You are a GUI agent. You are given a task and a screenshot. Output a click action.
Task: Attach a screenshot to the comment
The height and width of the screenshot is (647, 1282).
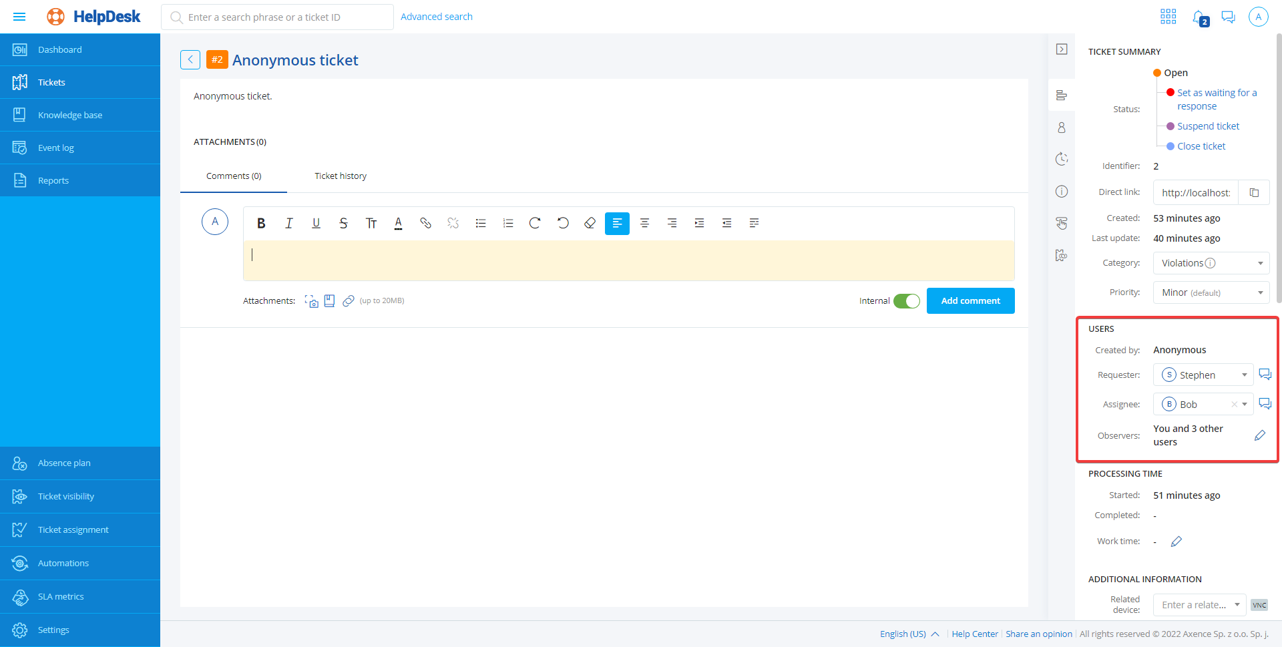(311, 301)
